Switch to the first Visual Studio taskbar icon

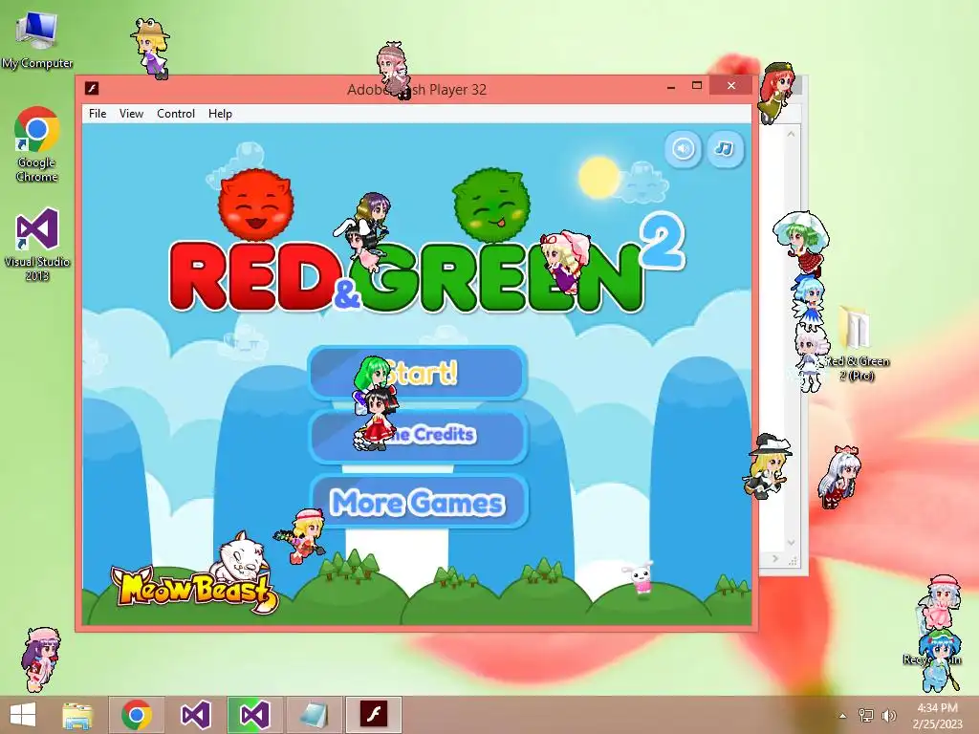click(195, 715)
